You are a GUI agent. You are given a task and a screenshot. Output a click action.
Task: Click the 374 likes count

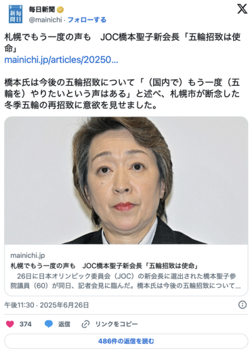(x=25, y=324)
